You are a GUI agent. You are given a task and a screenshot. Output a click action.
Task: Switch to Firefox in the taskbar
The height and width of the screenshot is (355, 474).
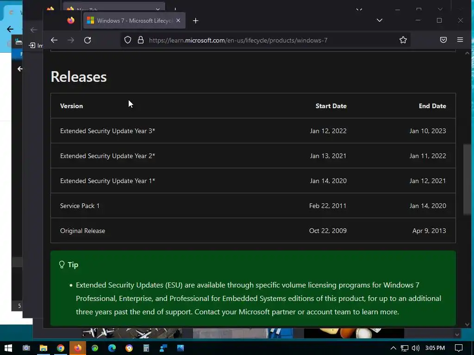pos(78,348)
